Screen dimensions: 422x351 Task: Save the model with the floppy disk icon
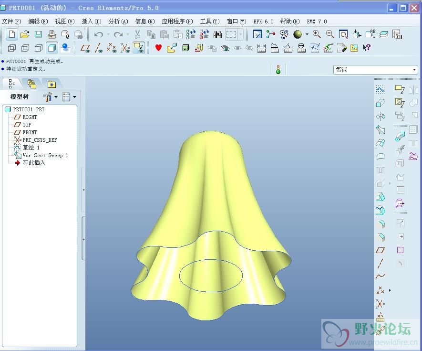coord(39,34)
